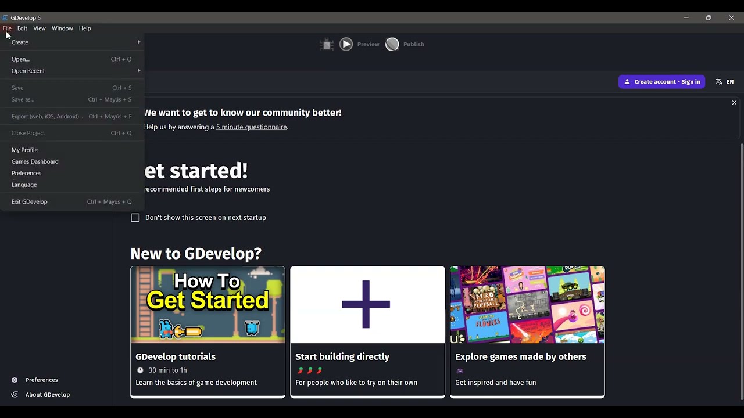Choose Language in the File menu

pos(73,185)
